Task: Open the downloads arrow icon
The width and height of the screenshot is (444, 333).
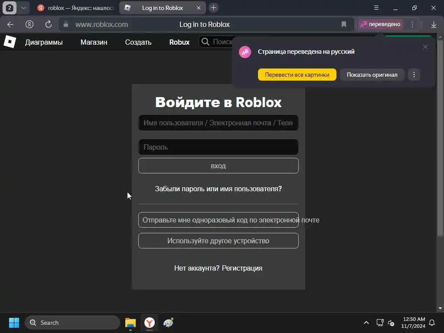Action: pyautogui.click(x=434, y=25)
